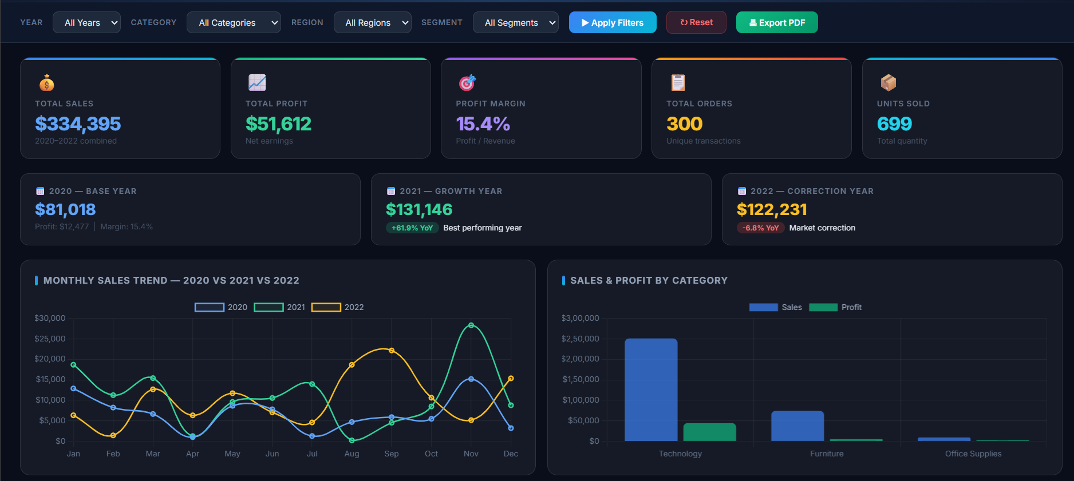
Task: Click the package icon on Units Sold card
Action: [x=889, y=83]
